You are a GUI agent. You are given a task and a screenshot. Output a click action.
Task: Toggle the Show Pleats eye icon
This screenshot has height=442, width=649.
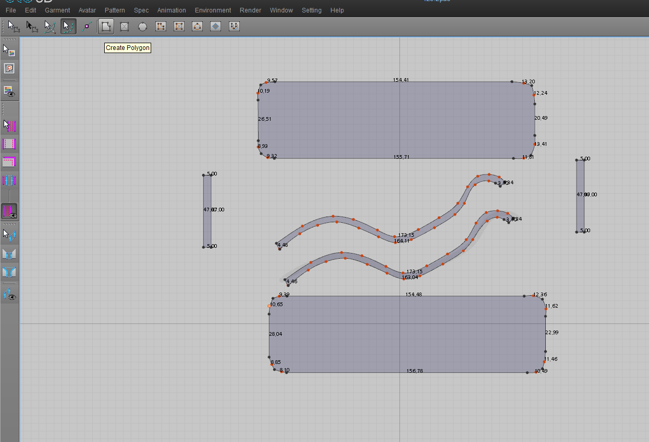click(x=9, y=294)
